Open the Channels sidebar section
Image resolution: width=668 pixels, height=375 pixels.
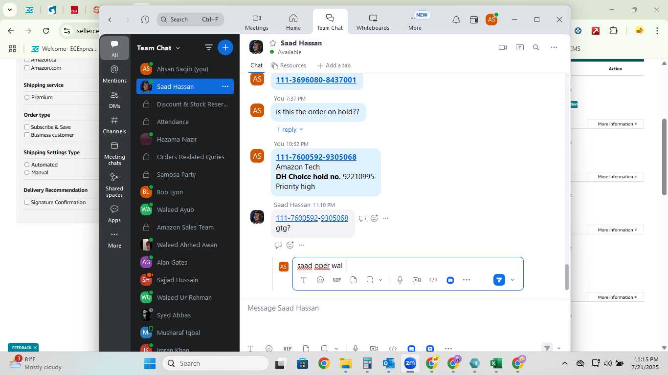click(x=114, y=125)
